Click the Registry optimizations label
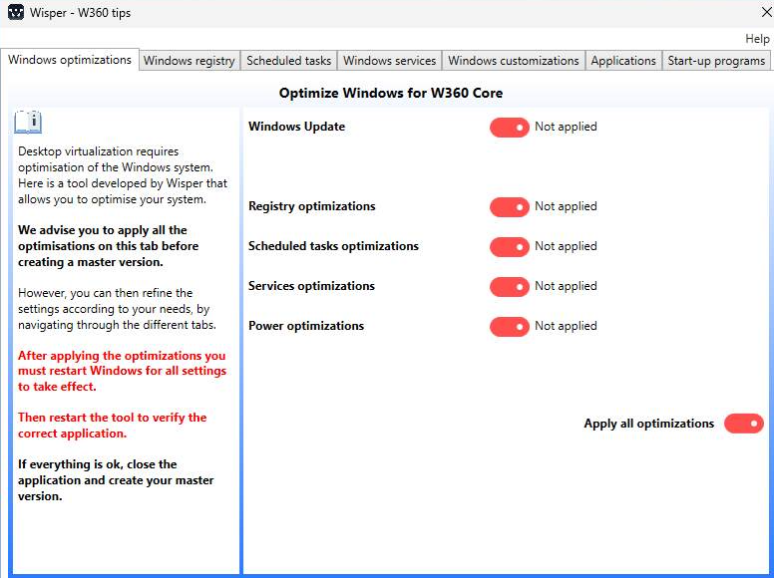This screenshot has height=578, width=774. tap(312, 206)
